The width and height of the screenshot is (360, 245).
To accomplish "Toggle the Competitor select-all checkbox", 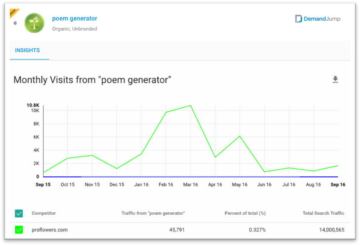I will 19,213.
